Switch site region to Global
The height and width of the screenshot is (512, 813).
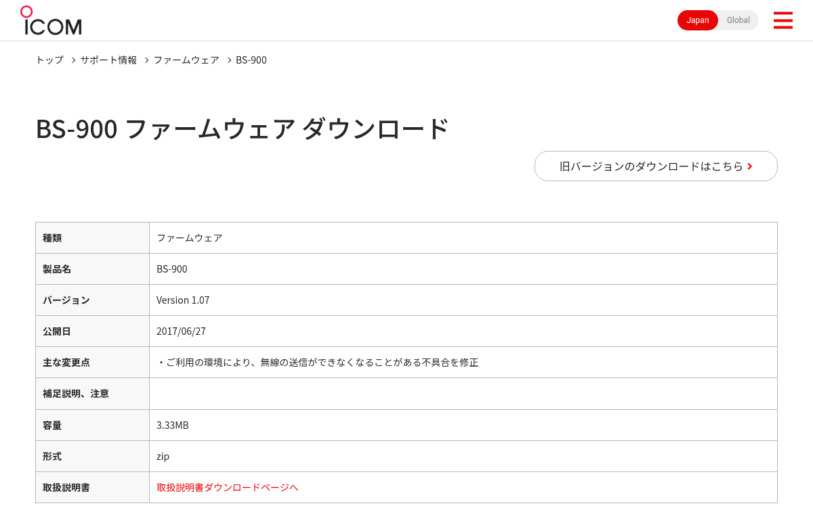[x=738, y=20]
